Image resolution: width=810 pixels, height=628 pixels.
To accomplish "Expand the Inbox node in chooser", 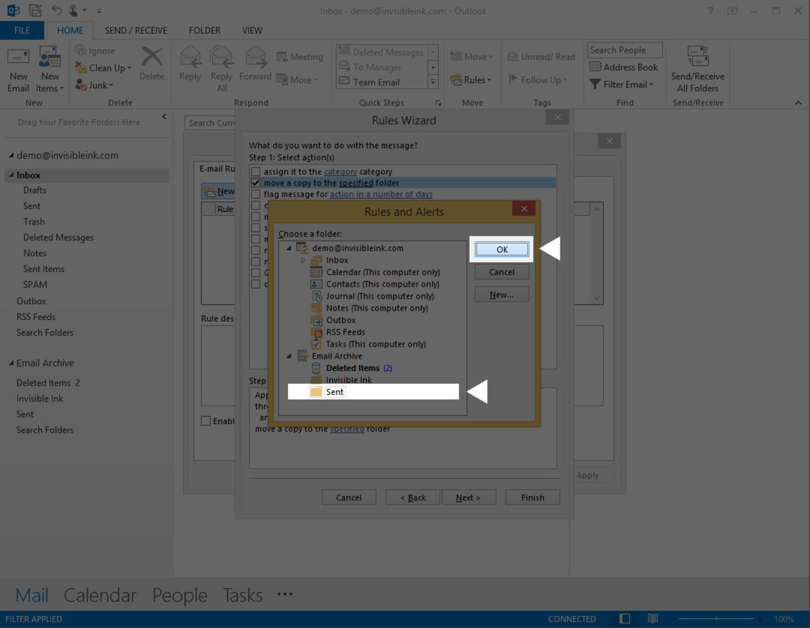I will [x=303, y=260].
